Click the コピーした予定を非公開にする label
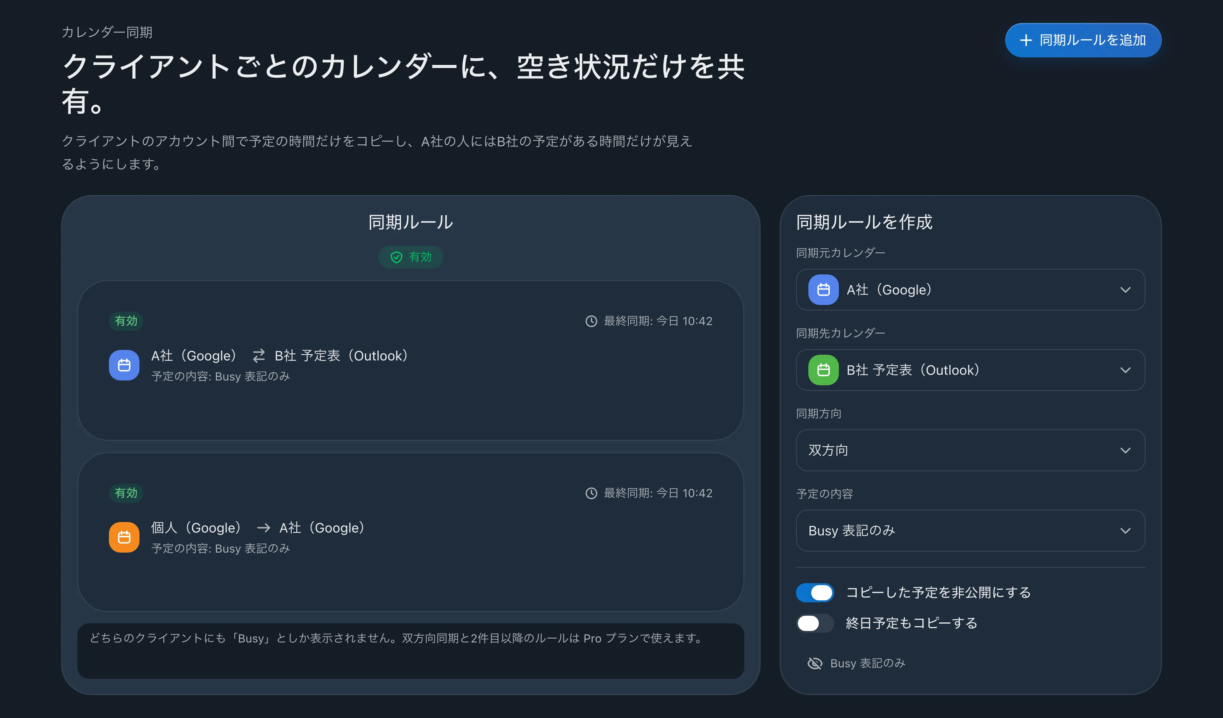 pos(938,592)
